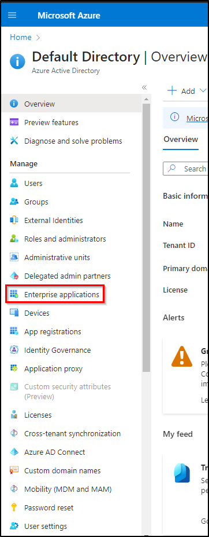209x537 pixels.
Task: Click the Groups icon
Action: click(14, 202)
